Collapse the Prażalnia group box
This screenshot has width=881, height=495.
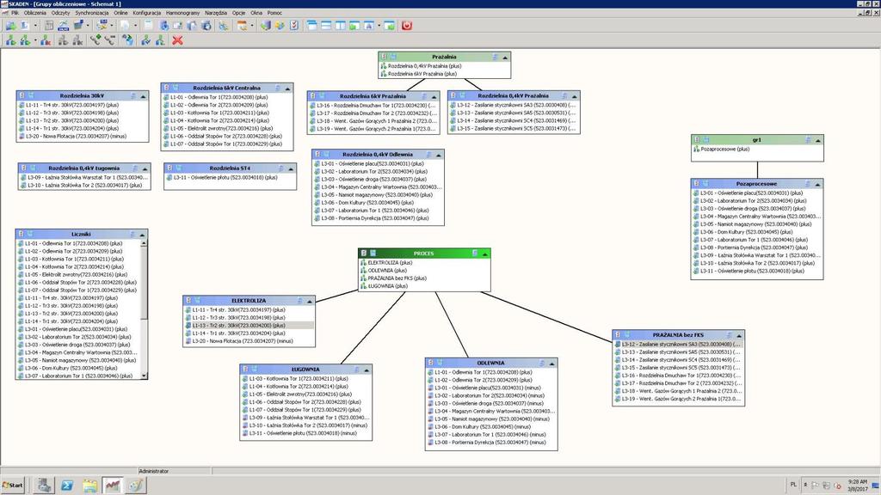[x=505, y=58]
